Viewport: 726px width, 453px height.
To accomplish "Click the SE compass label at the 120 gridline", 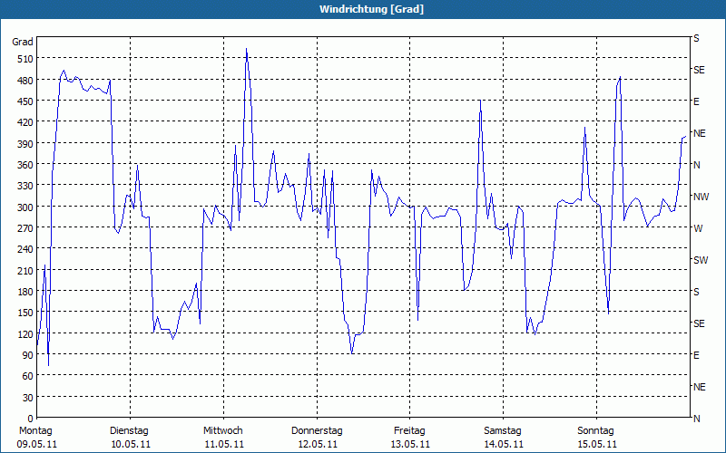I will pyautogui.click(x=699, y=323).
